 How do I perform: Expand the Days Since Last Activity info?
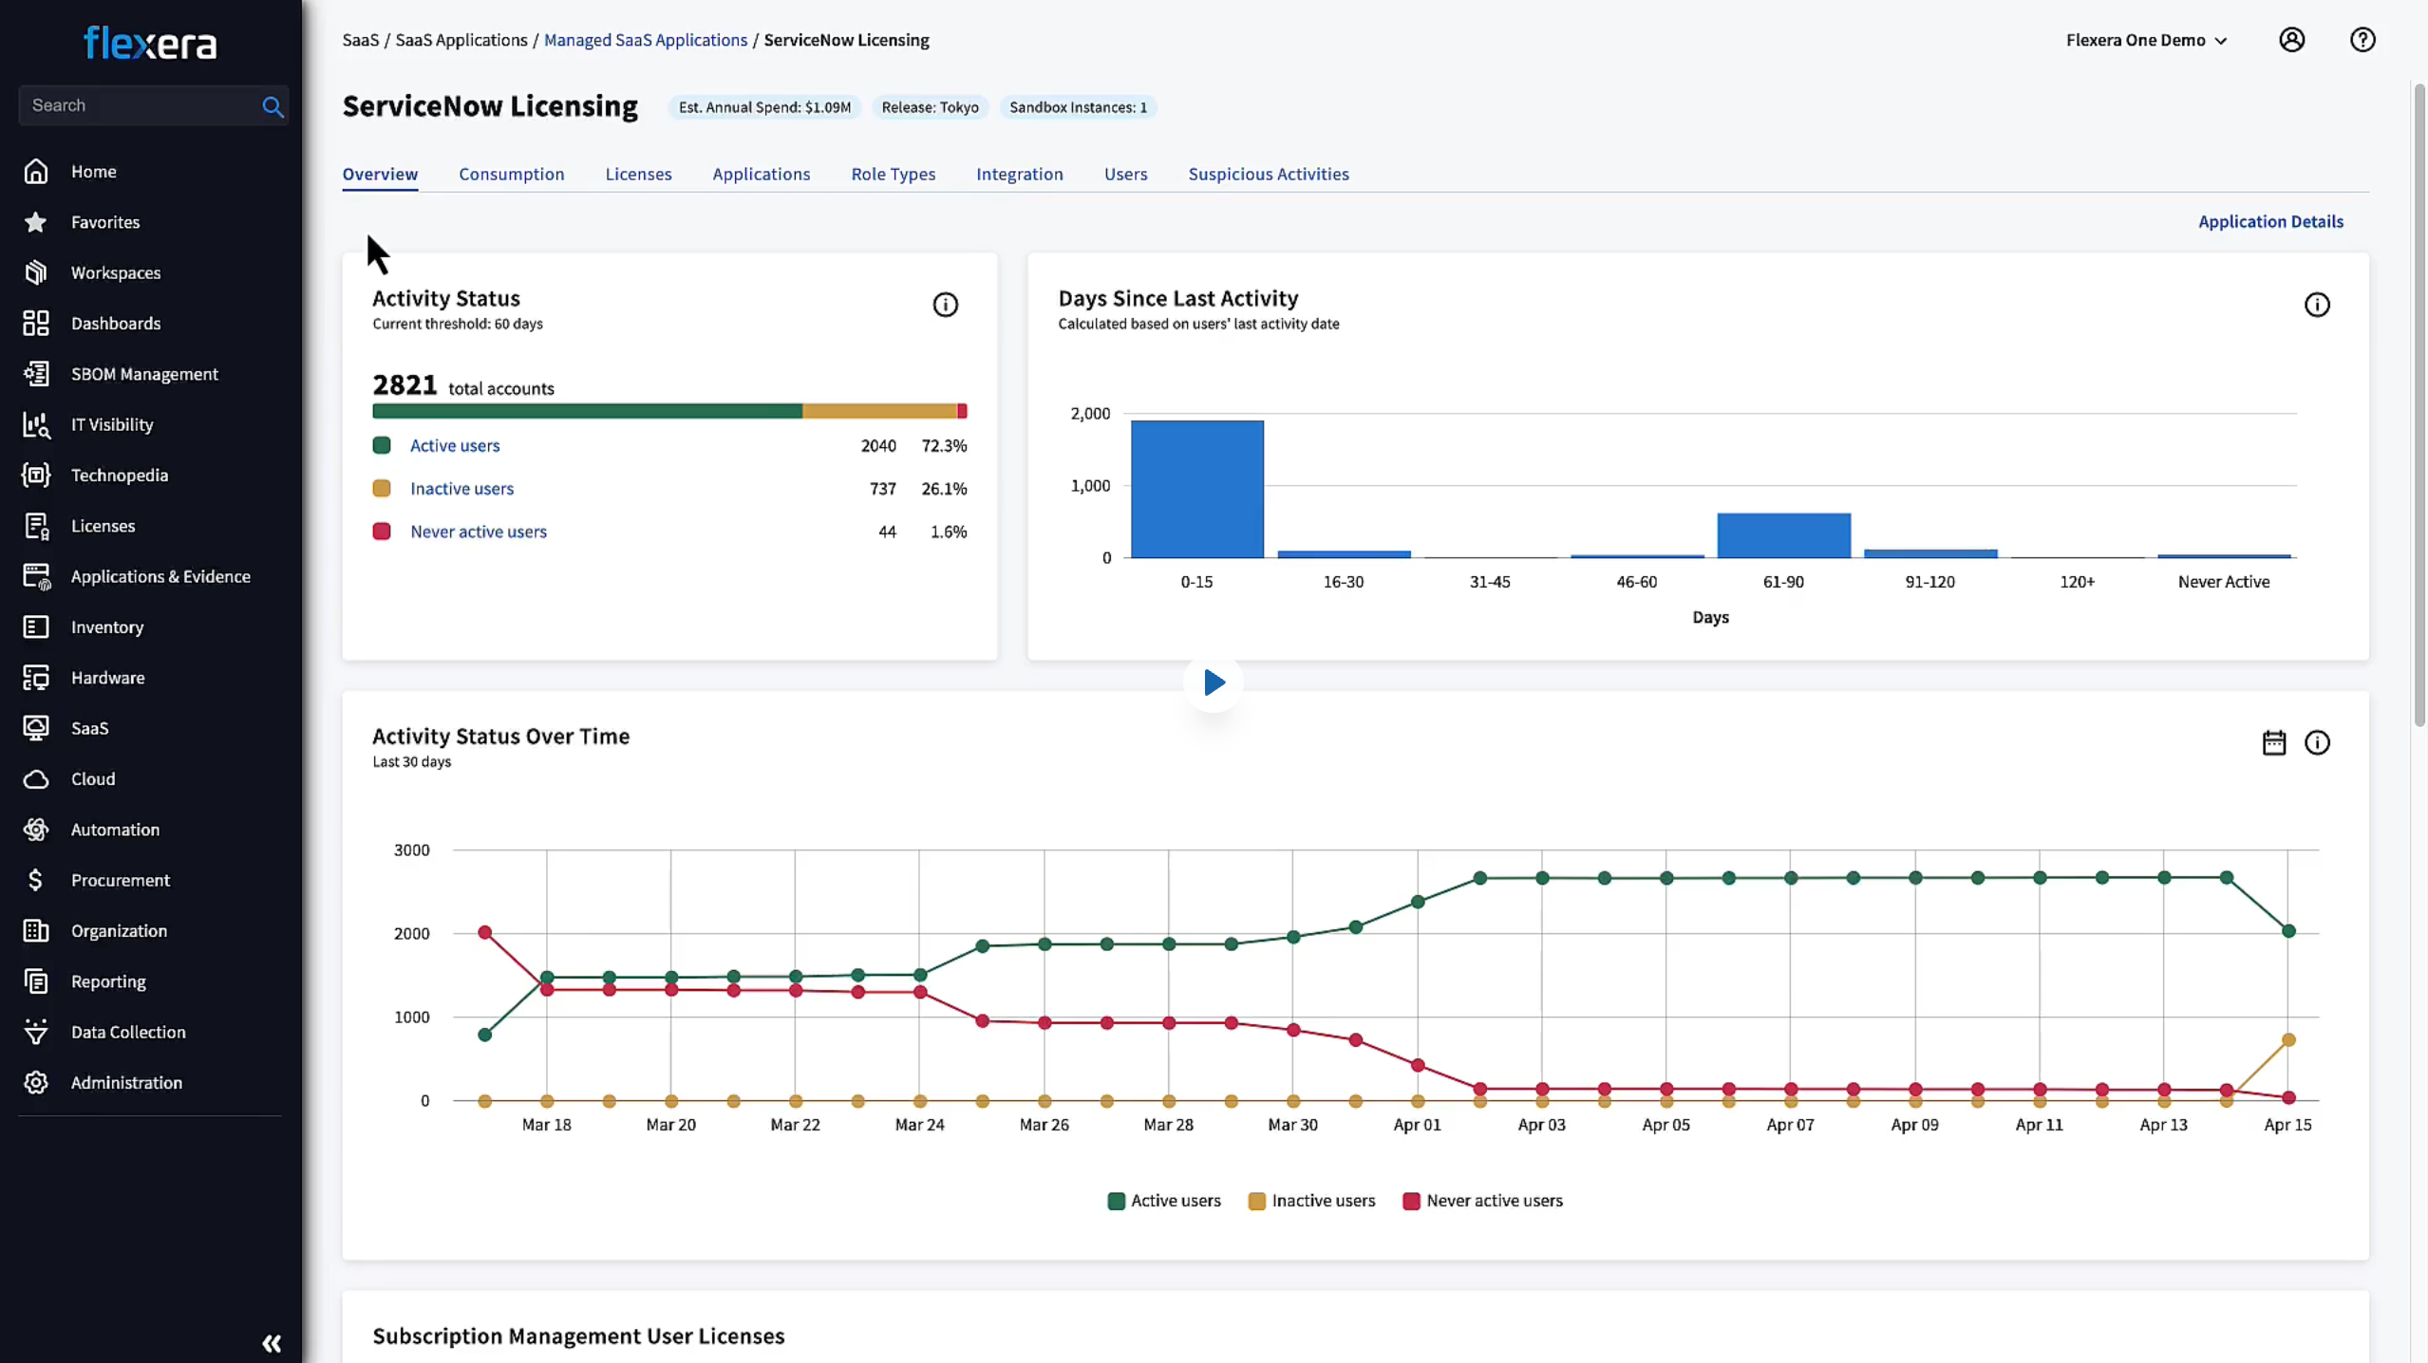point(2318,305)
